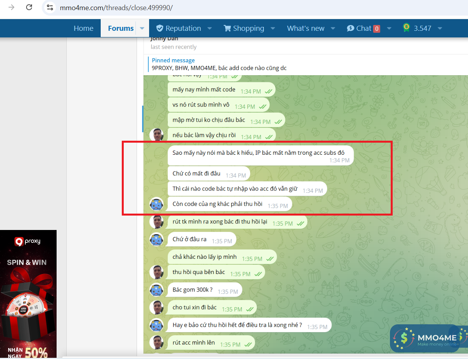Click avatar beside 'cho tui xin đi bác'
Screen dimensions: 468x359
[x=157, y=308]
